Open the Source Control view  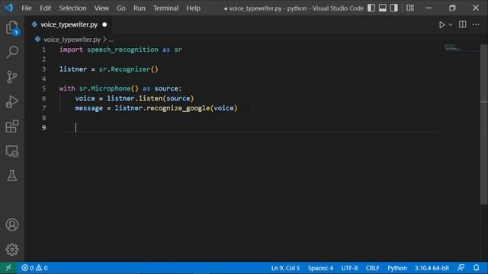coord(12,77)
